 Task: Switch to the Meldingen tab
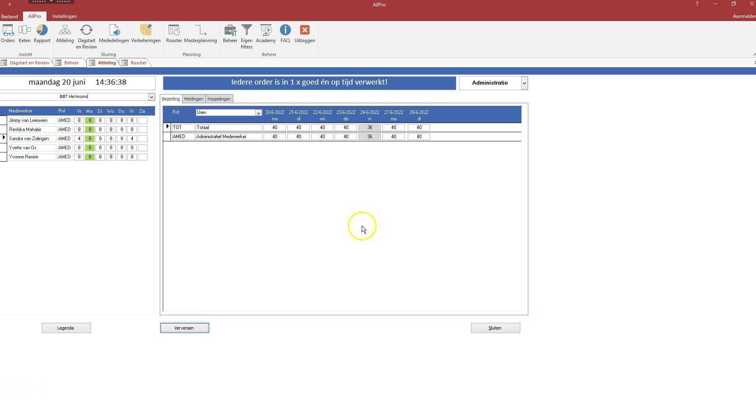tap(194, 99)
